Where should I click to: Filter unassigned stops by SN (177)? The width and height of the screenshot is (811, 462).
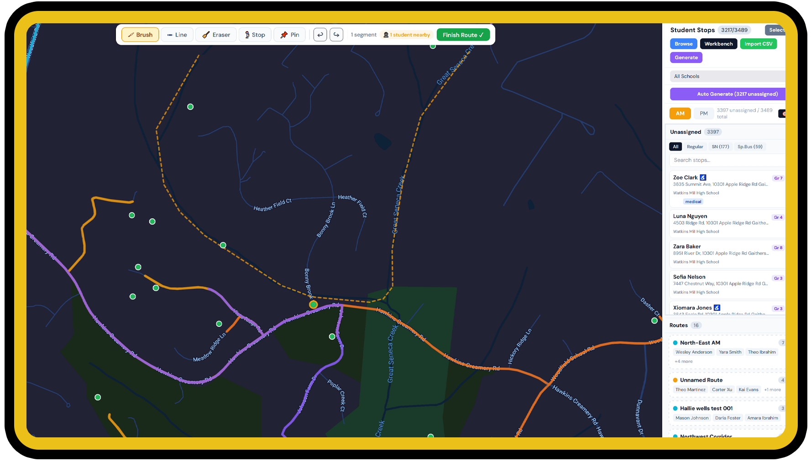click(721, 147)
